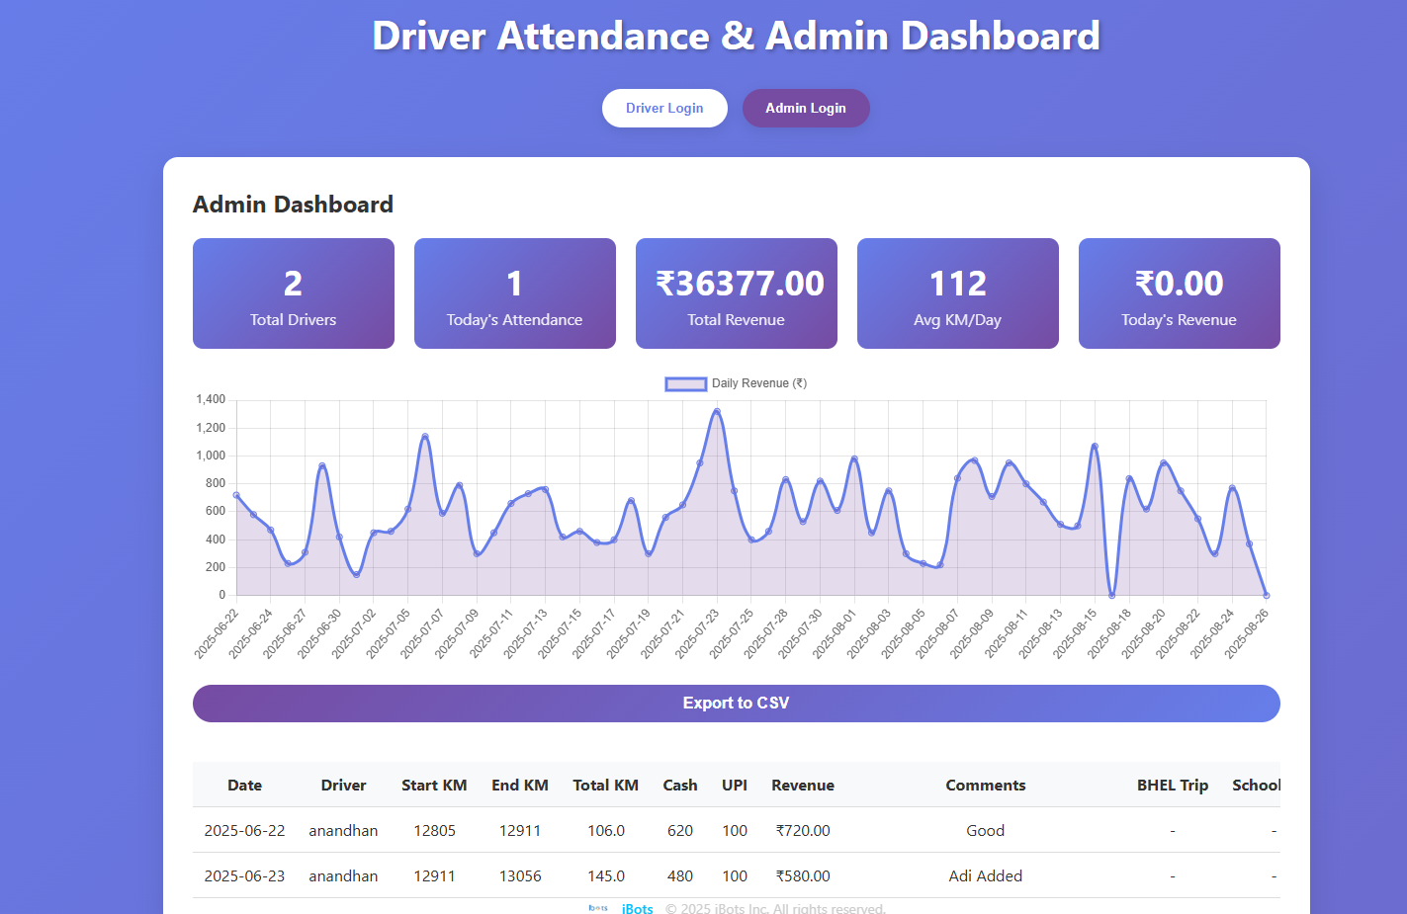Click the Today's Revenue card showing ₹0.00
1407x914 pixels.
1179,293
